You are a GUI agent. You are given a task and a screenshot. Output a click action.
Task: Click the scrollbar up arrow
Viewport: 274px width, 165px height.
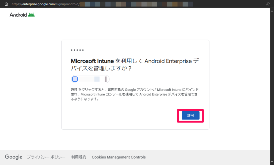click(x=272, y=11)
